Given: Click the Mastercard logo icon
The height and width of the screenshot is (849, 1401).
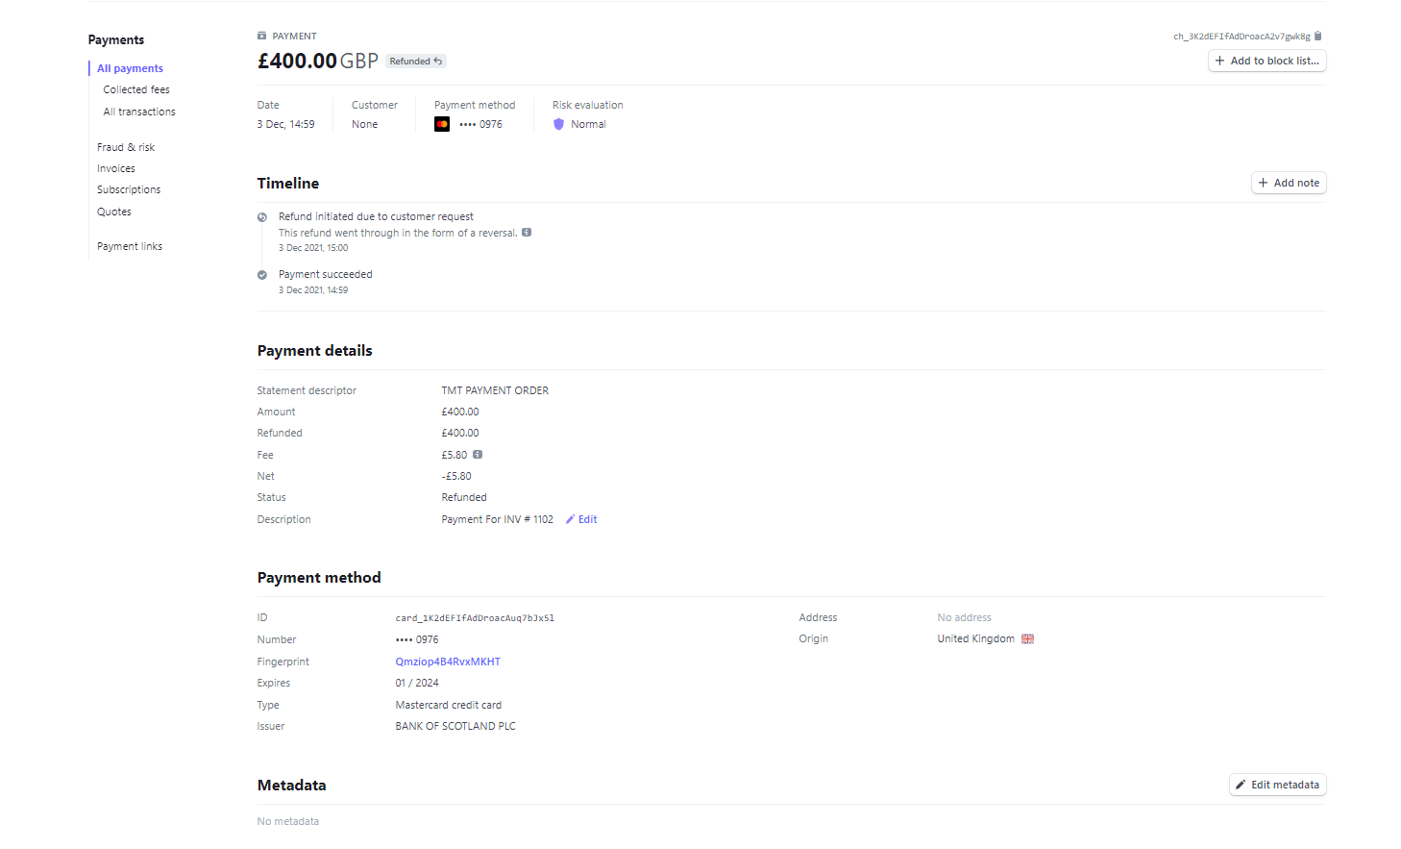Looking at the screenshot, I should click(442, 124).
